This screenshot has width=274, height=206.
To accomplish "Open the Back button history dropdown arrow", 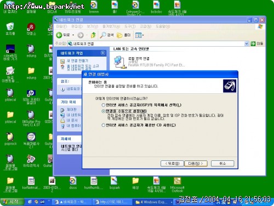I will point(73,35).
